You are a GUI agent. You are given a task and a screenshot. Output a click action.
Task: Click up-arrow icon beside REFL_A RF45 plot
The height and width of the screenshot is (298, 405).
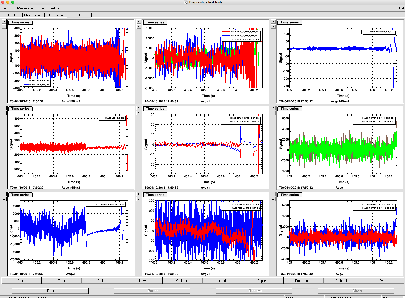click(139, 113)
